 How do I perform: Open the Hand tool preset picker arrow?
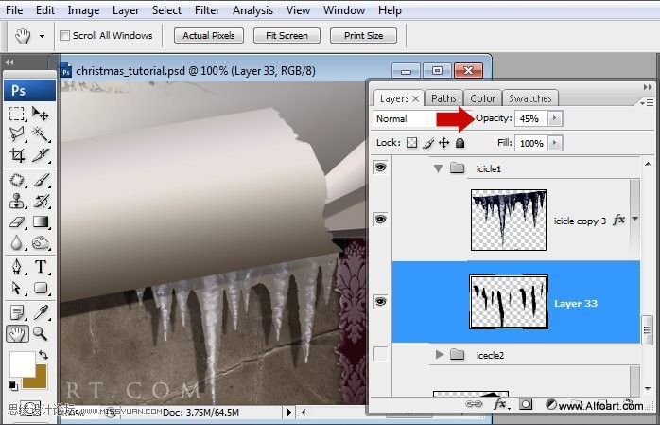42,36
